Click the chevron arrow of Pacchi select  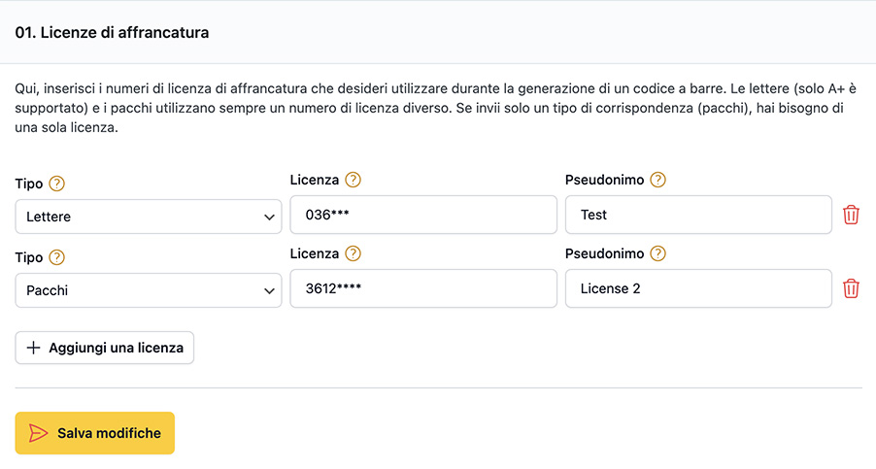(269, 291)
